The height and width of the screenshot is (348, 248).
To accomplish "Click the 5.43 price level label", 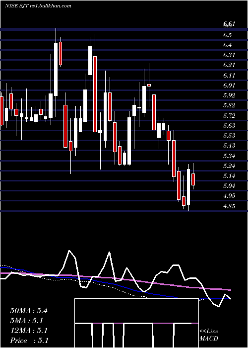I will click(x=229, y=146).
